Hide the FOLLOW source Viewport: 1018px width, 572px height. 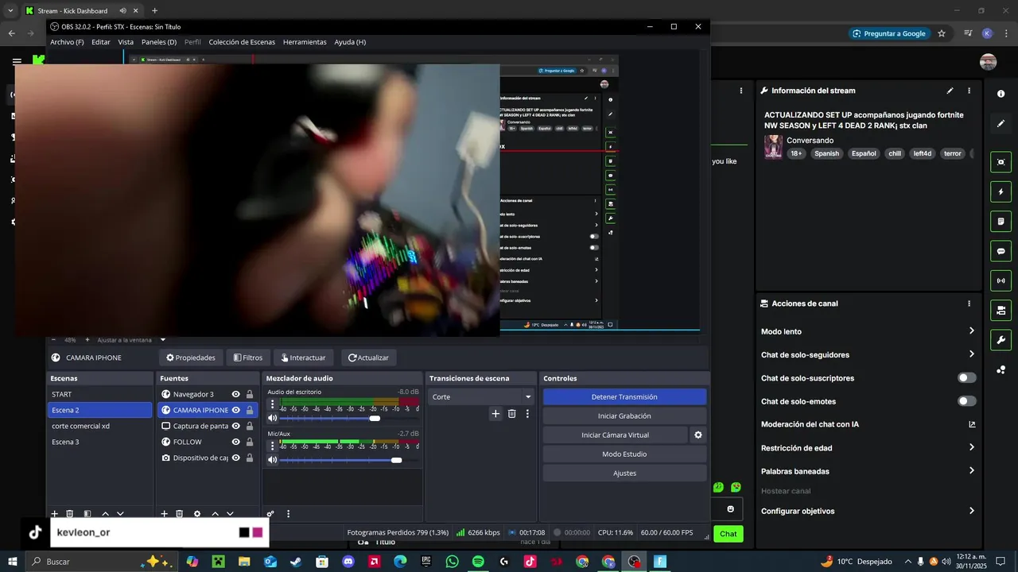[236, 442]
